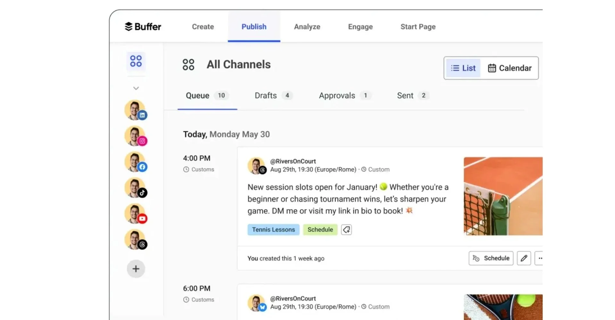Select the Threads channel avatar
The width and height of the screenshot is (615, 320).
pyautogui.click(x=135, y=240)
